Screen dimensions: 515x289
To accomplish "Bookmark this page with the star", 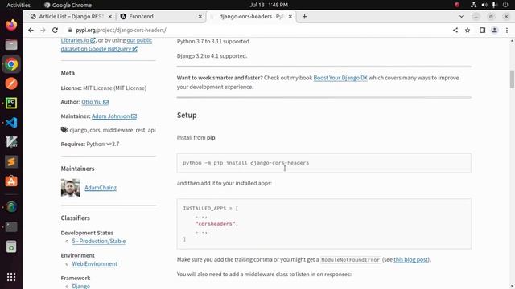I will 468,31.
